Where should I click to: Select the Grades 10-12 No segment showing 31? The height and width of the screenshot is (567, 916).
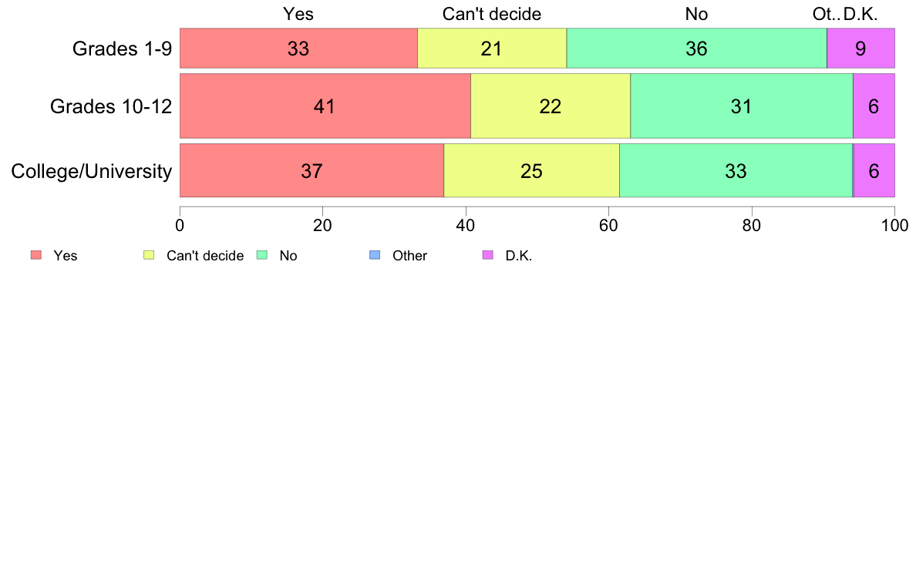pyautogui.click(x=742, y=106)
